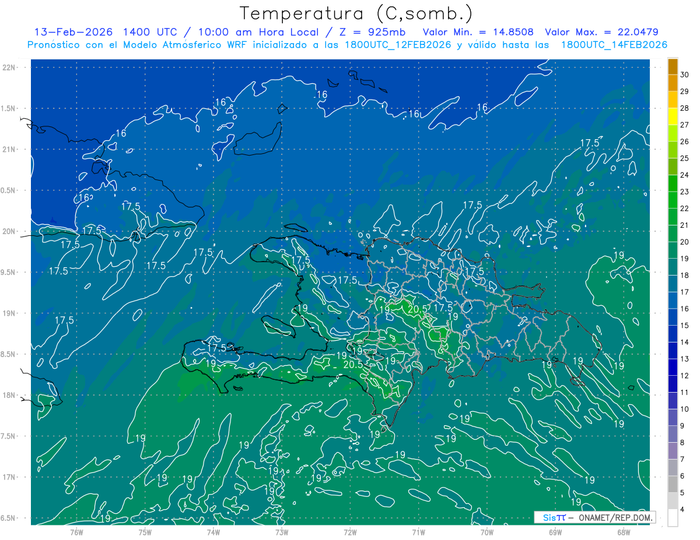
Task: Click the color scale label "23"
Action: (x=684, y=192)
